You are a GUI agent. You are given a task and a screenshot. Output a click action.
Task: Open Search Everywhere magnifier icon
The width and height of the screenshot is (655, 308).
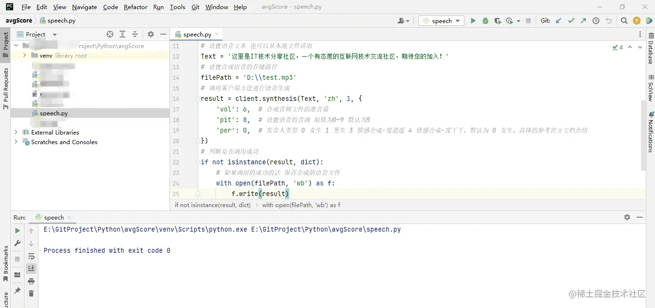pyautogui.click(x=624, y=21)
